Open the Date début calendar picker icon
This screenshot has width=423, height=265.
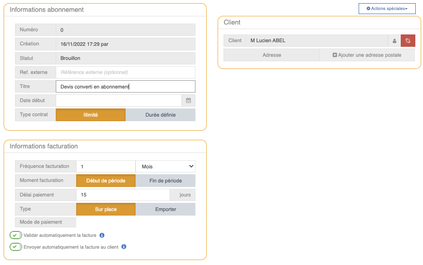click(x=188, y=100)
